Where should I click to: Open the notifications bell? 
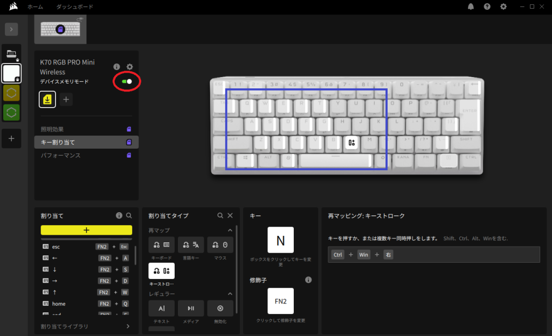(471, 6)
